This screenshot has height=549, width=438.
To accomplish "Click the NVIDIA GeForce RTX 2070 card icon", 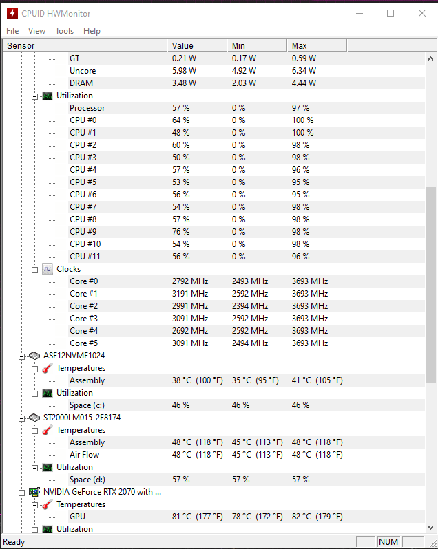I will coord(34,492).
